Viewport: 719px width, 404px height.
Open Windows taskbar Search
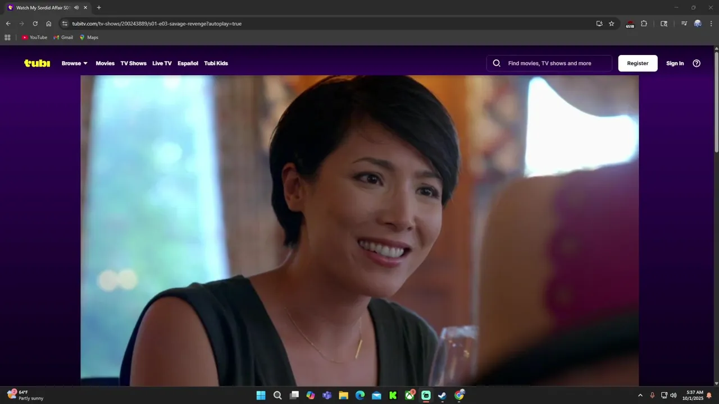(277, 396)
